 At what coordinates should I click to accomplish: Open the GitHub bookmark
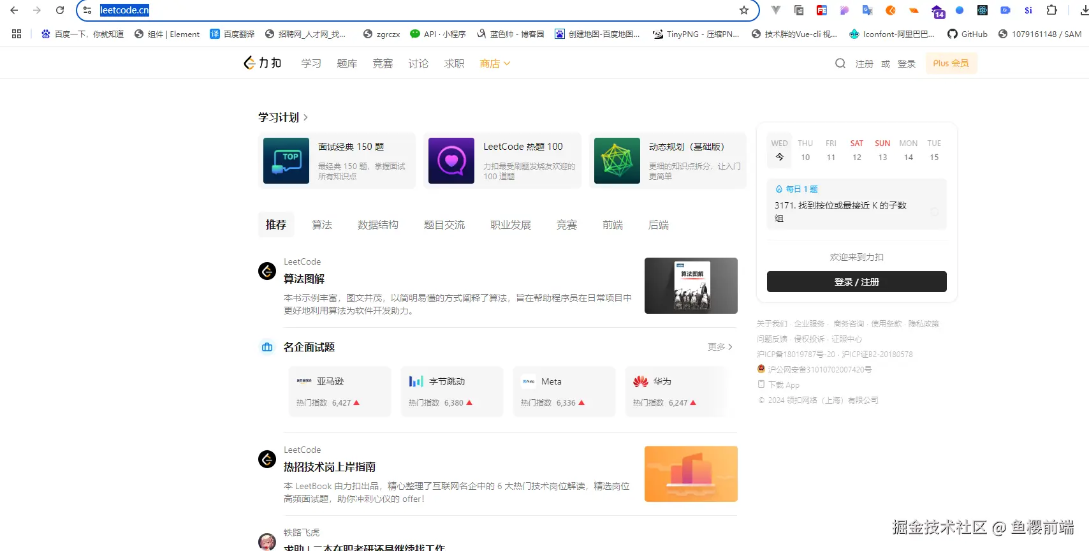click(967, 34)
